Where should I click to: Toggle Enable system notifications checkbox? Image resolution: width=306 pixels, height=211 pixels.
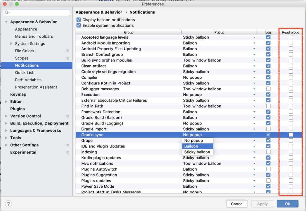click(79, 25)
